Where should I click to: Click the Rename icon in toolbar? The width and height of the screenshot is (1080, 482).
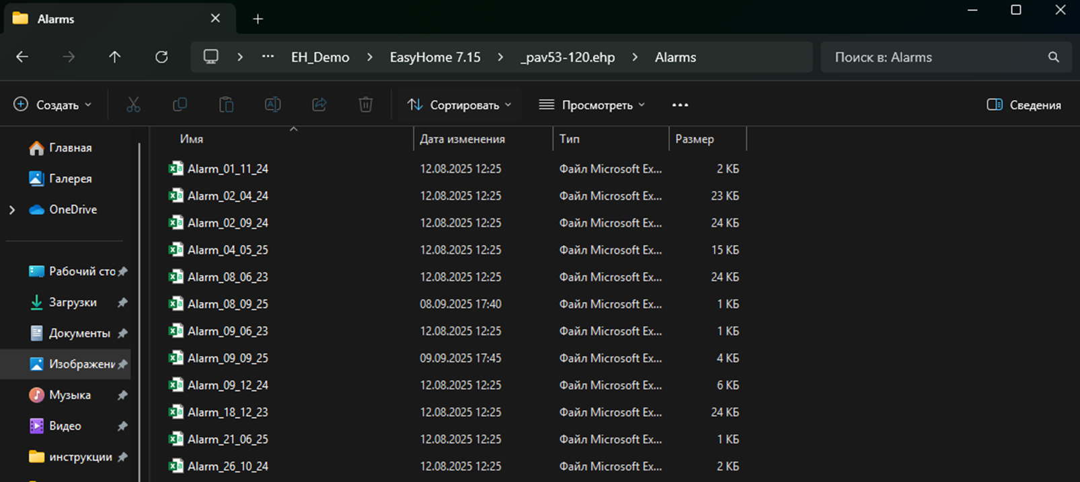(272, 105)
